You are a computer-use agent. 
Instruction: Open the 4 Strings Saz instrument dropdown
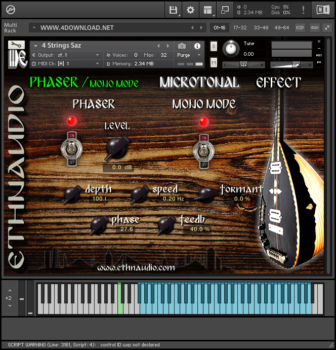(x=35, y=46)
